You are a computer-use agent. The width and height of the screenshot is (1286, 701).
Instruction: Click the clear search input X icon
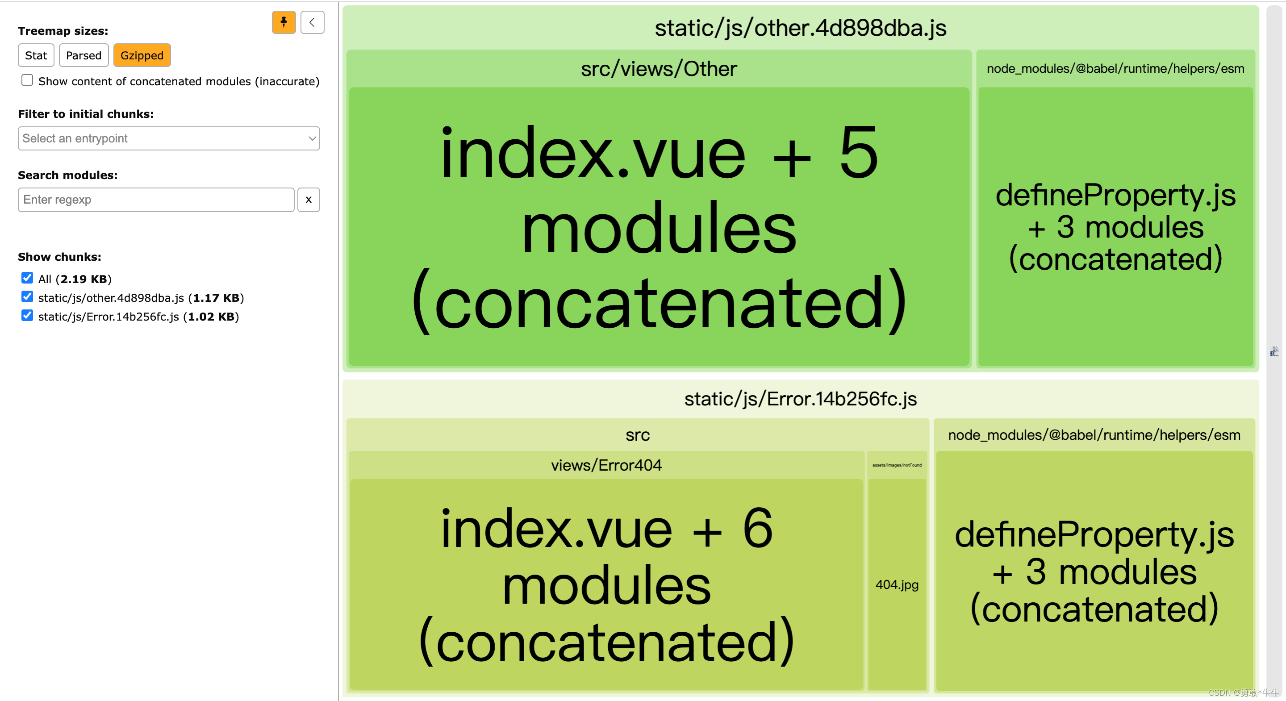pos(309,200)
